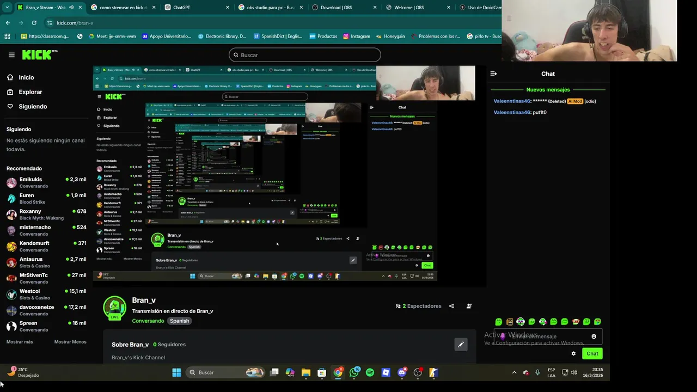Open WhatsApp from the taskbar
Viewport: 697px width, 392px height.
click(354, 372)
